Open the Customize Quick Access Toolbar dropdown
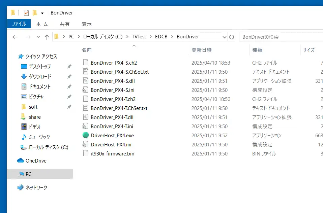323x213 pixels. click(42, 13)
